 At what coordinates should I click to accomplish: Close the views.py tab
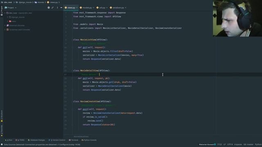coord(77,8)
